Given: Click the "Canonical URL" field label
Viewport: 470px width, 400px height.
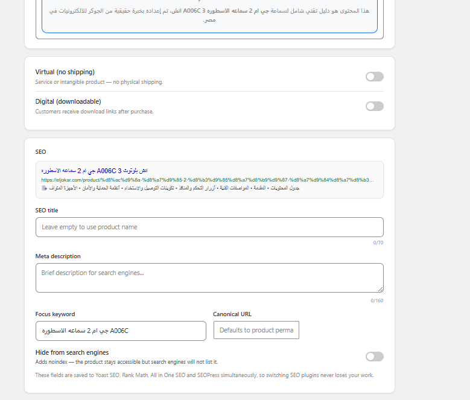Looking at the screenshot, I should 232,314.
